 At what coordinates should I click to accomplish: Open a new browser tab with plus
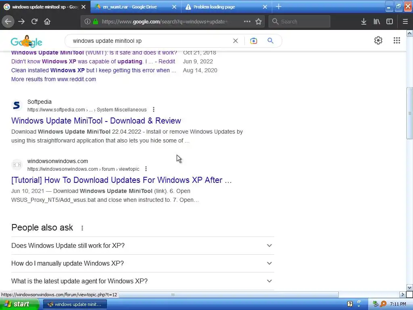pos(279,6)
